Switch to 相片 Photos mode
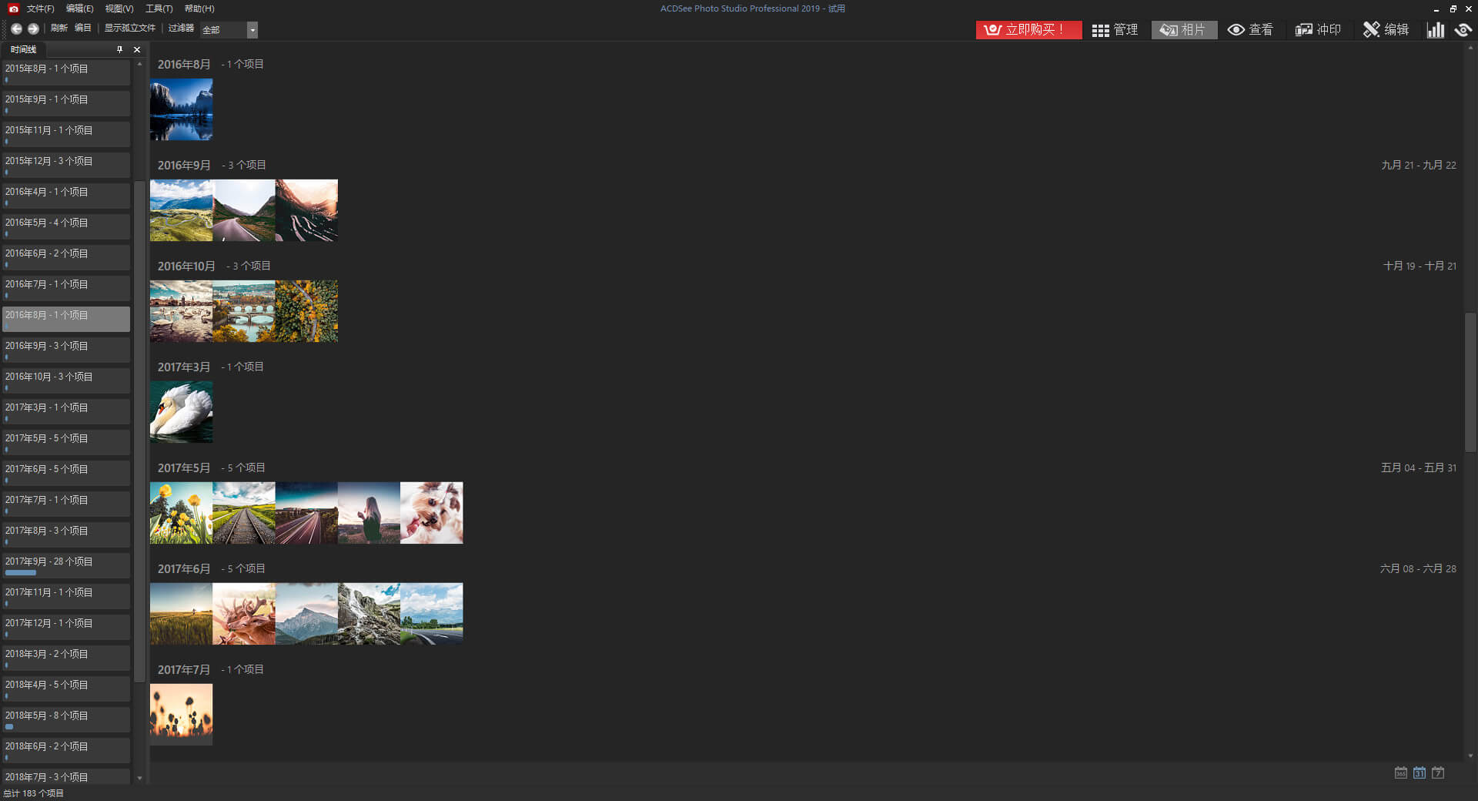Image resolution: width=1478 pixels, height=801 pixels. click(x=1184, y=29)
